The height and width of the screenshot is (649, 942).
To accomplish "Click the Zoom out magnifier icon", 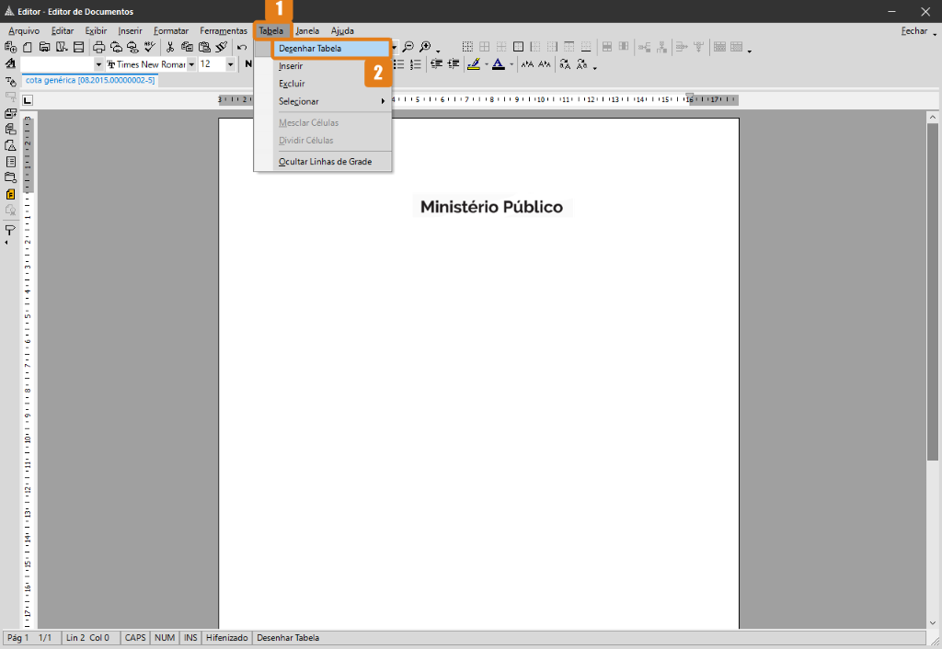I will (x=408, y=47).
